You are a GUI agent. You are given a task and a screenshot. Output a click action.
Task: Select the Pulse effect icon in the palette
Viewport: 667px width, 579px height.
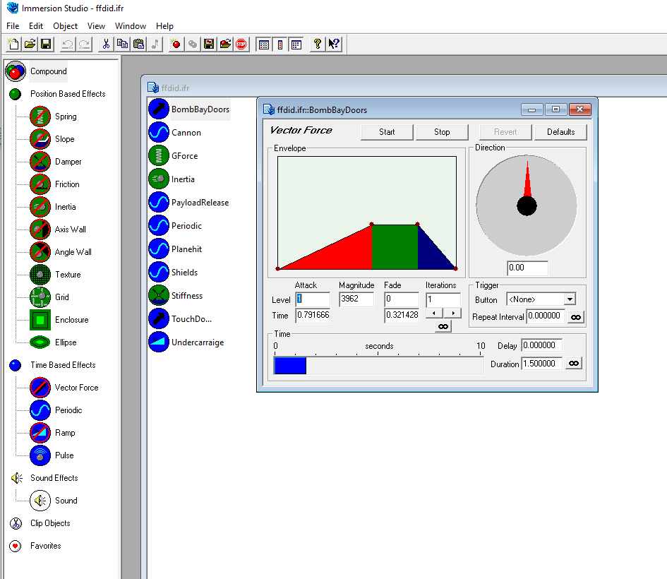coord(40,455)
